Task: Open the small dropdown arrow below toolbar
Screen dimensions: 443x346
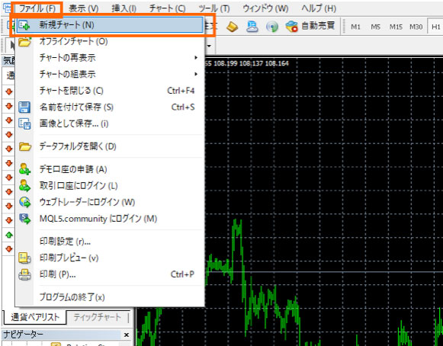Action: click(210, 46)
